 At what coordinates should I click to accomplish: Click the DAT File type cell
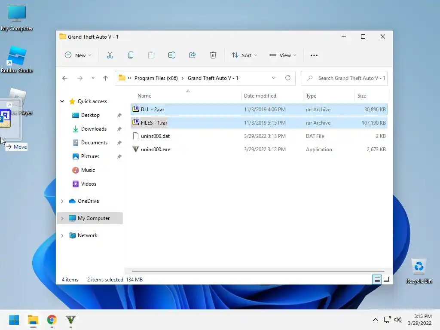[315, 136]
